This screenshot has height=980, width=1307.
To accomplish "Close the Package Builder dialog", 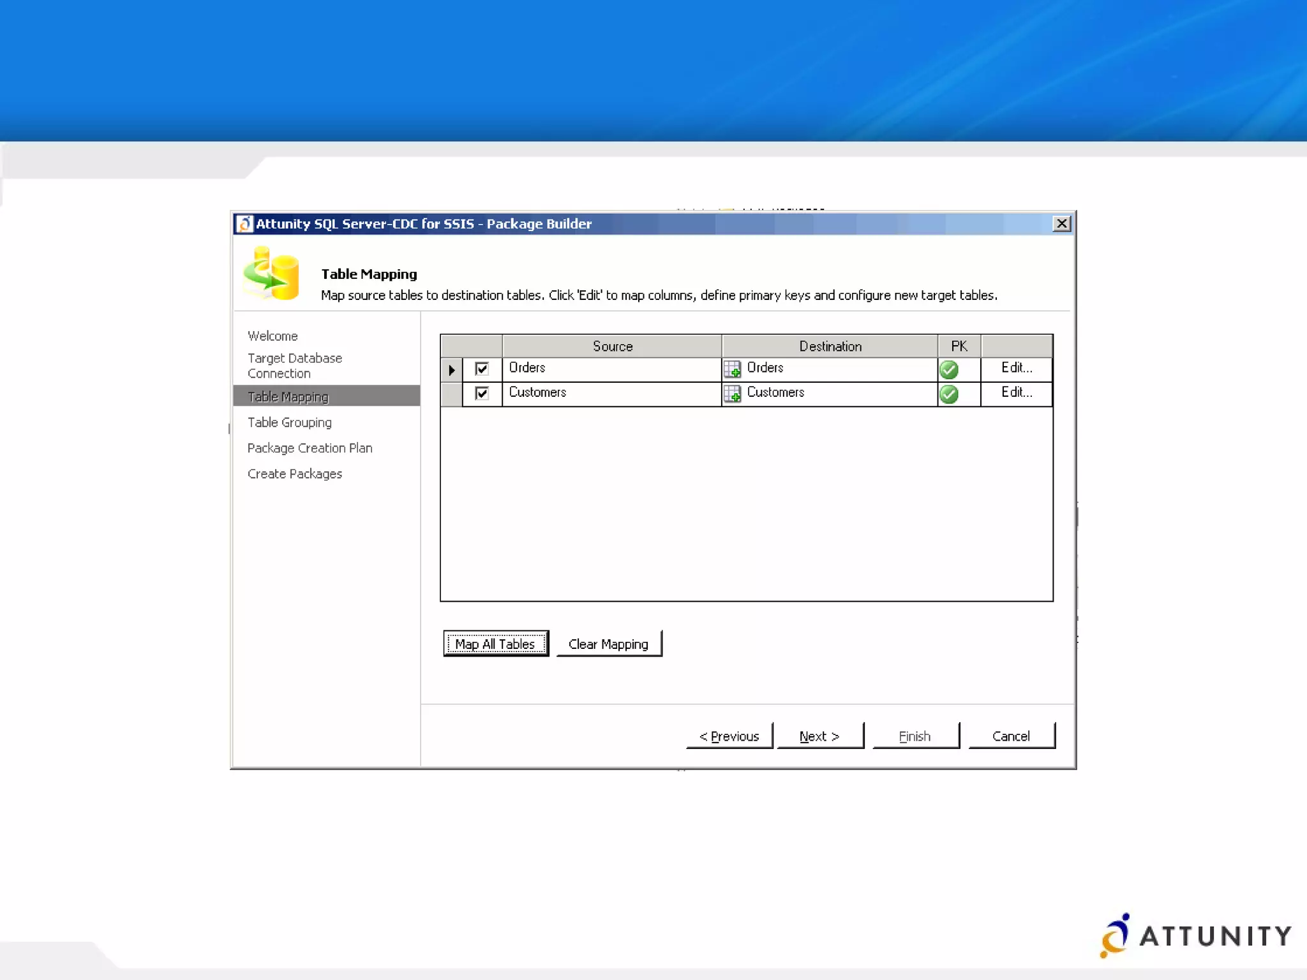I will coord(1061,223).
